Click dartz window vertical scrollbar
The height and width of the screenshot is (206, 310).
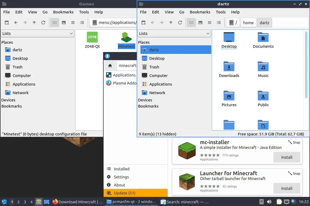point(306,65)
